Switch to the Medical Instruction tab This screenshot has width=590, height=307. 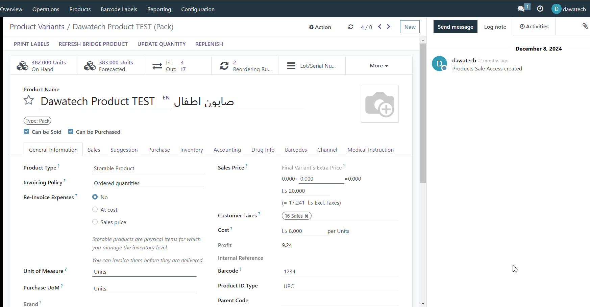coord(371,150)
